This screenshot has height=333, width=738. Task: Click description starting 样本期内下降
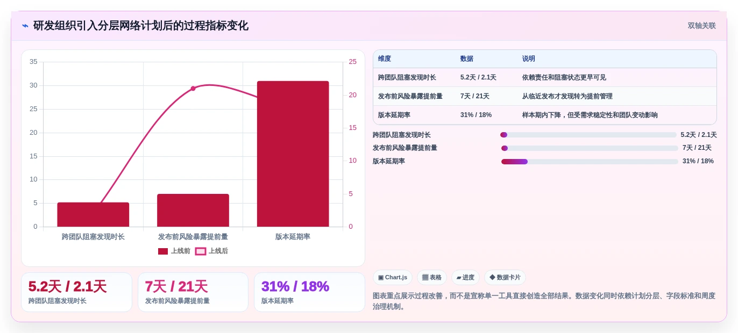(590, 115)
